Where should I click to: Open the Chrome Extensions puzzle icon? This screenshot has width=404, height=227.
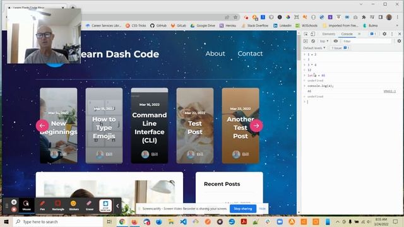[x=364, y=17]
